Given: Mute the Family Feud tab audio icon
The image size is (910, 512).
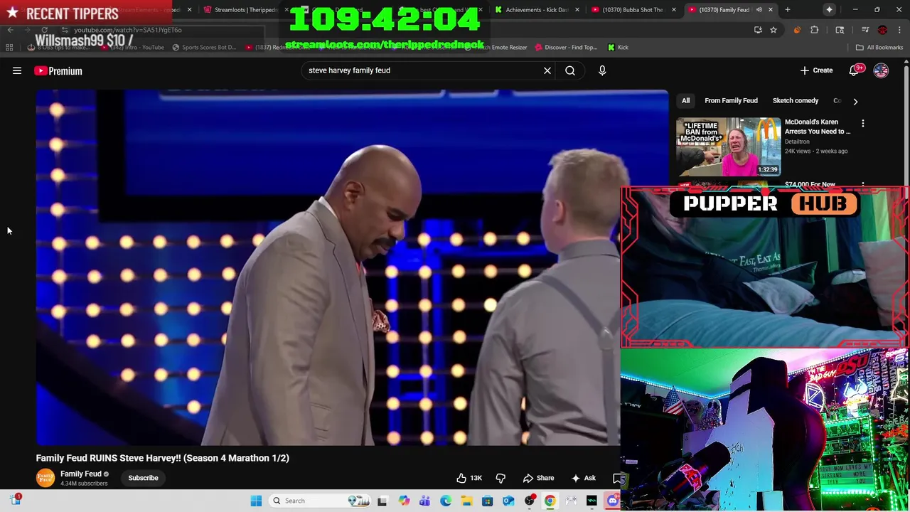Looking at the screenshot, I should pyautogui.click(x=759, y=10).
